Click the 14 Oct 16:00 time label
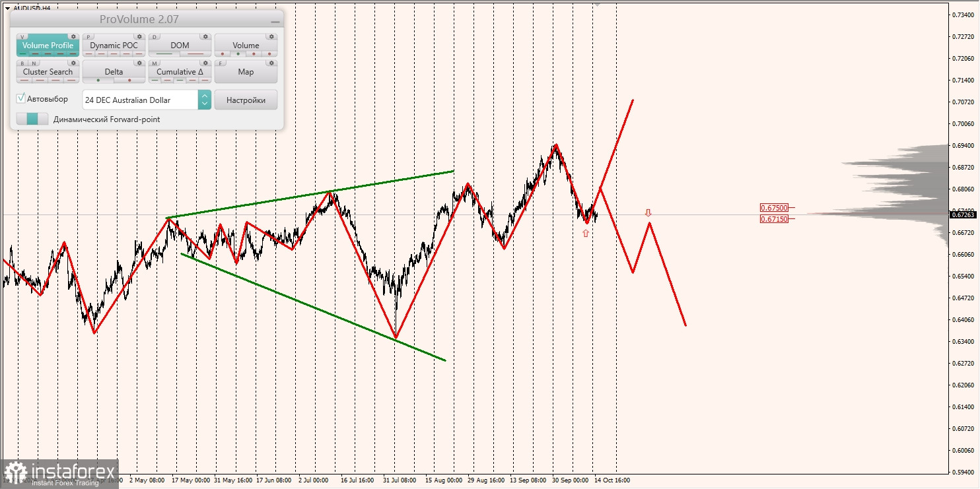 click(x=612, y=480)
